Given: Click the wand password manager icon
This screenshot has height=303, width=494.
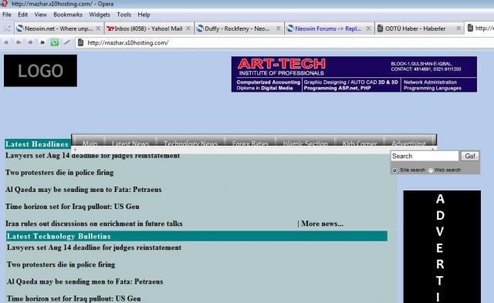Looking at the screenshot, I should coord(67,42).
